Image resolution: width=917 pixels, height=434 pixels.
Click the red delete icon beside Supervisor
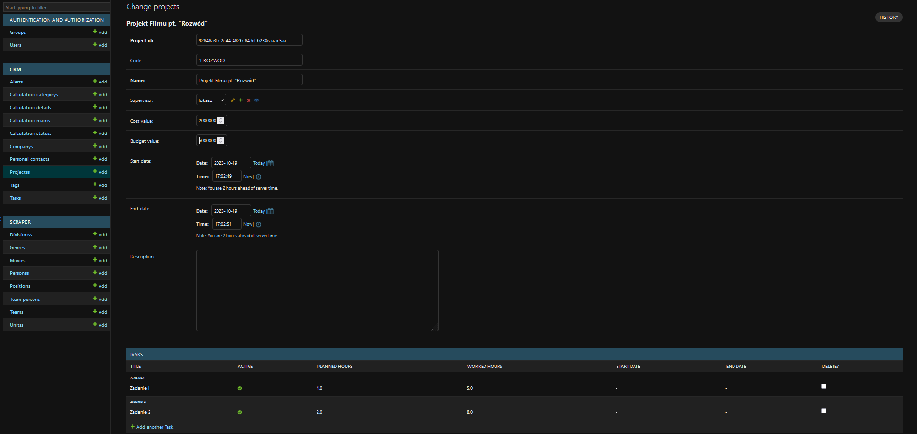pyautogui.click(x=249, y=100)
